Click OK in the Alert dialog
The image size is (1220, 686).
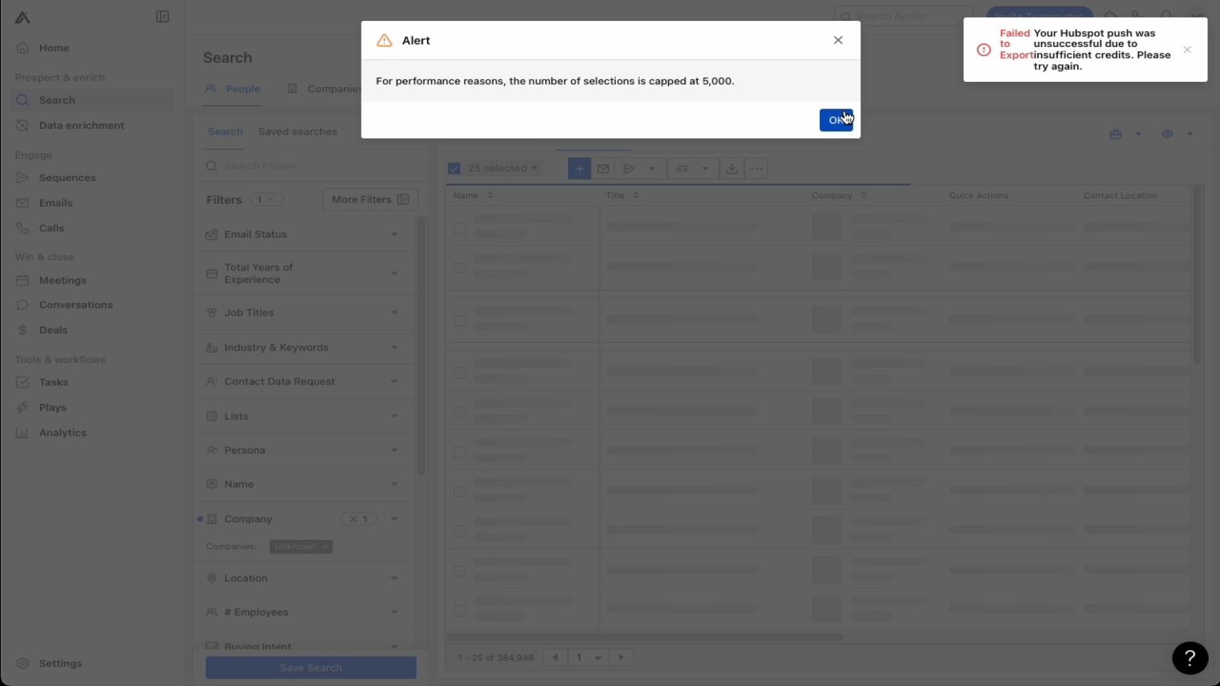[x=836, y=120]
